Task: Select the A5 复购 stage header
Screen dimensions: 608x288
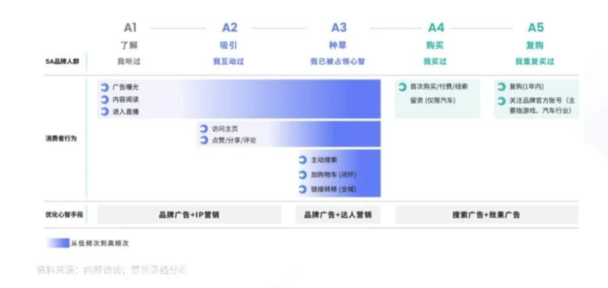Action: click(x=535, y=35)
